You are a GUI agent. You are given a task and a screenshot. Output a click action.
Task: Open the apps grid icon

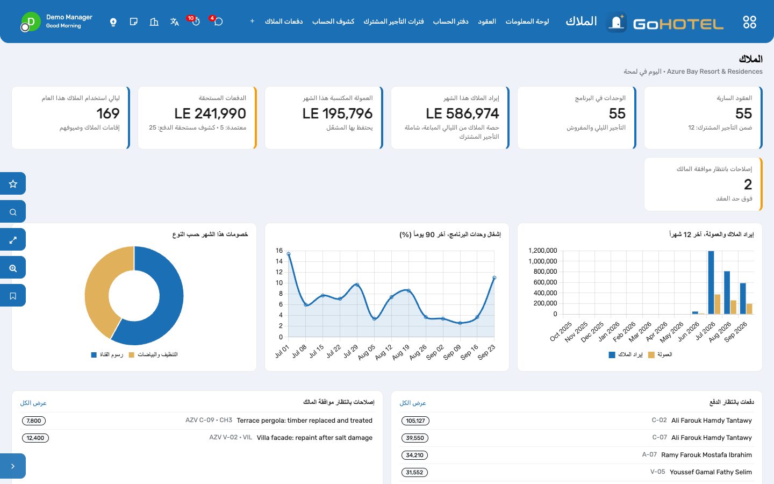[x=749, y=22]
